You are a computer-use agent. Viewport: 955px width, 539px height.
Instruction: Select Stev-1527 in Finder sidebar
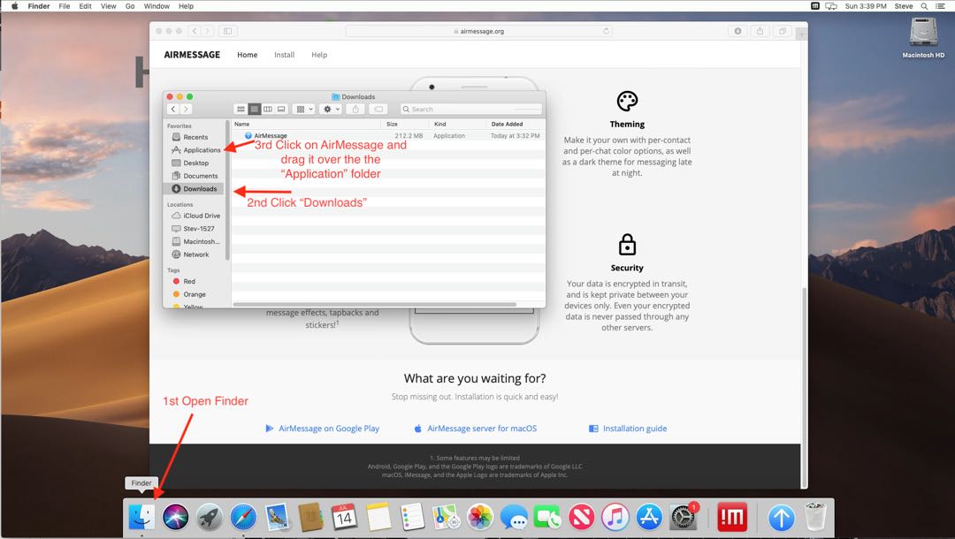click(x=195, y=229)
